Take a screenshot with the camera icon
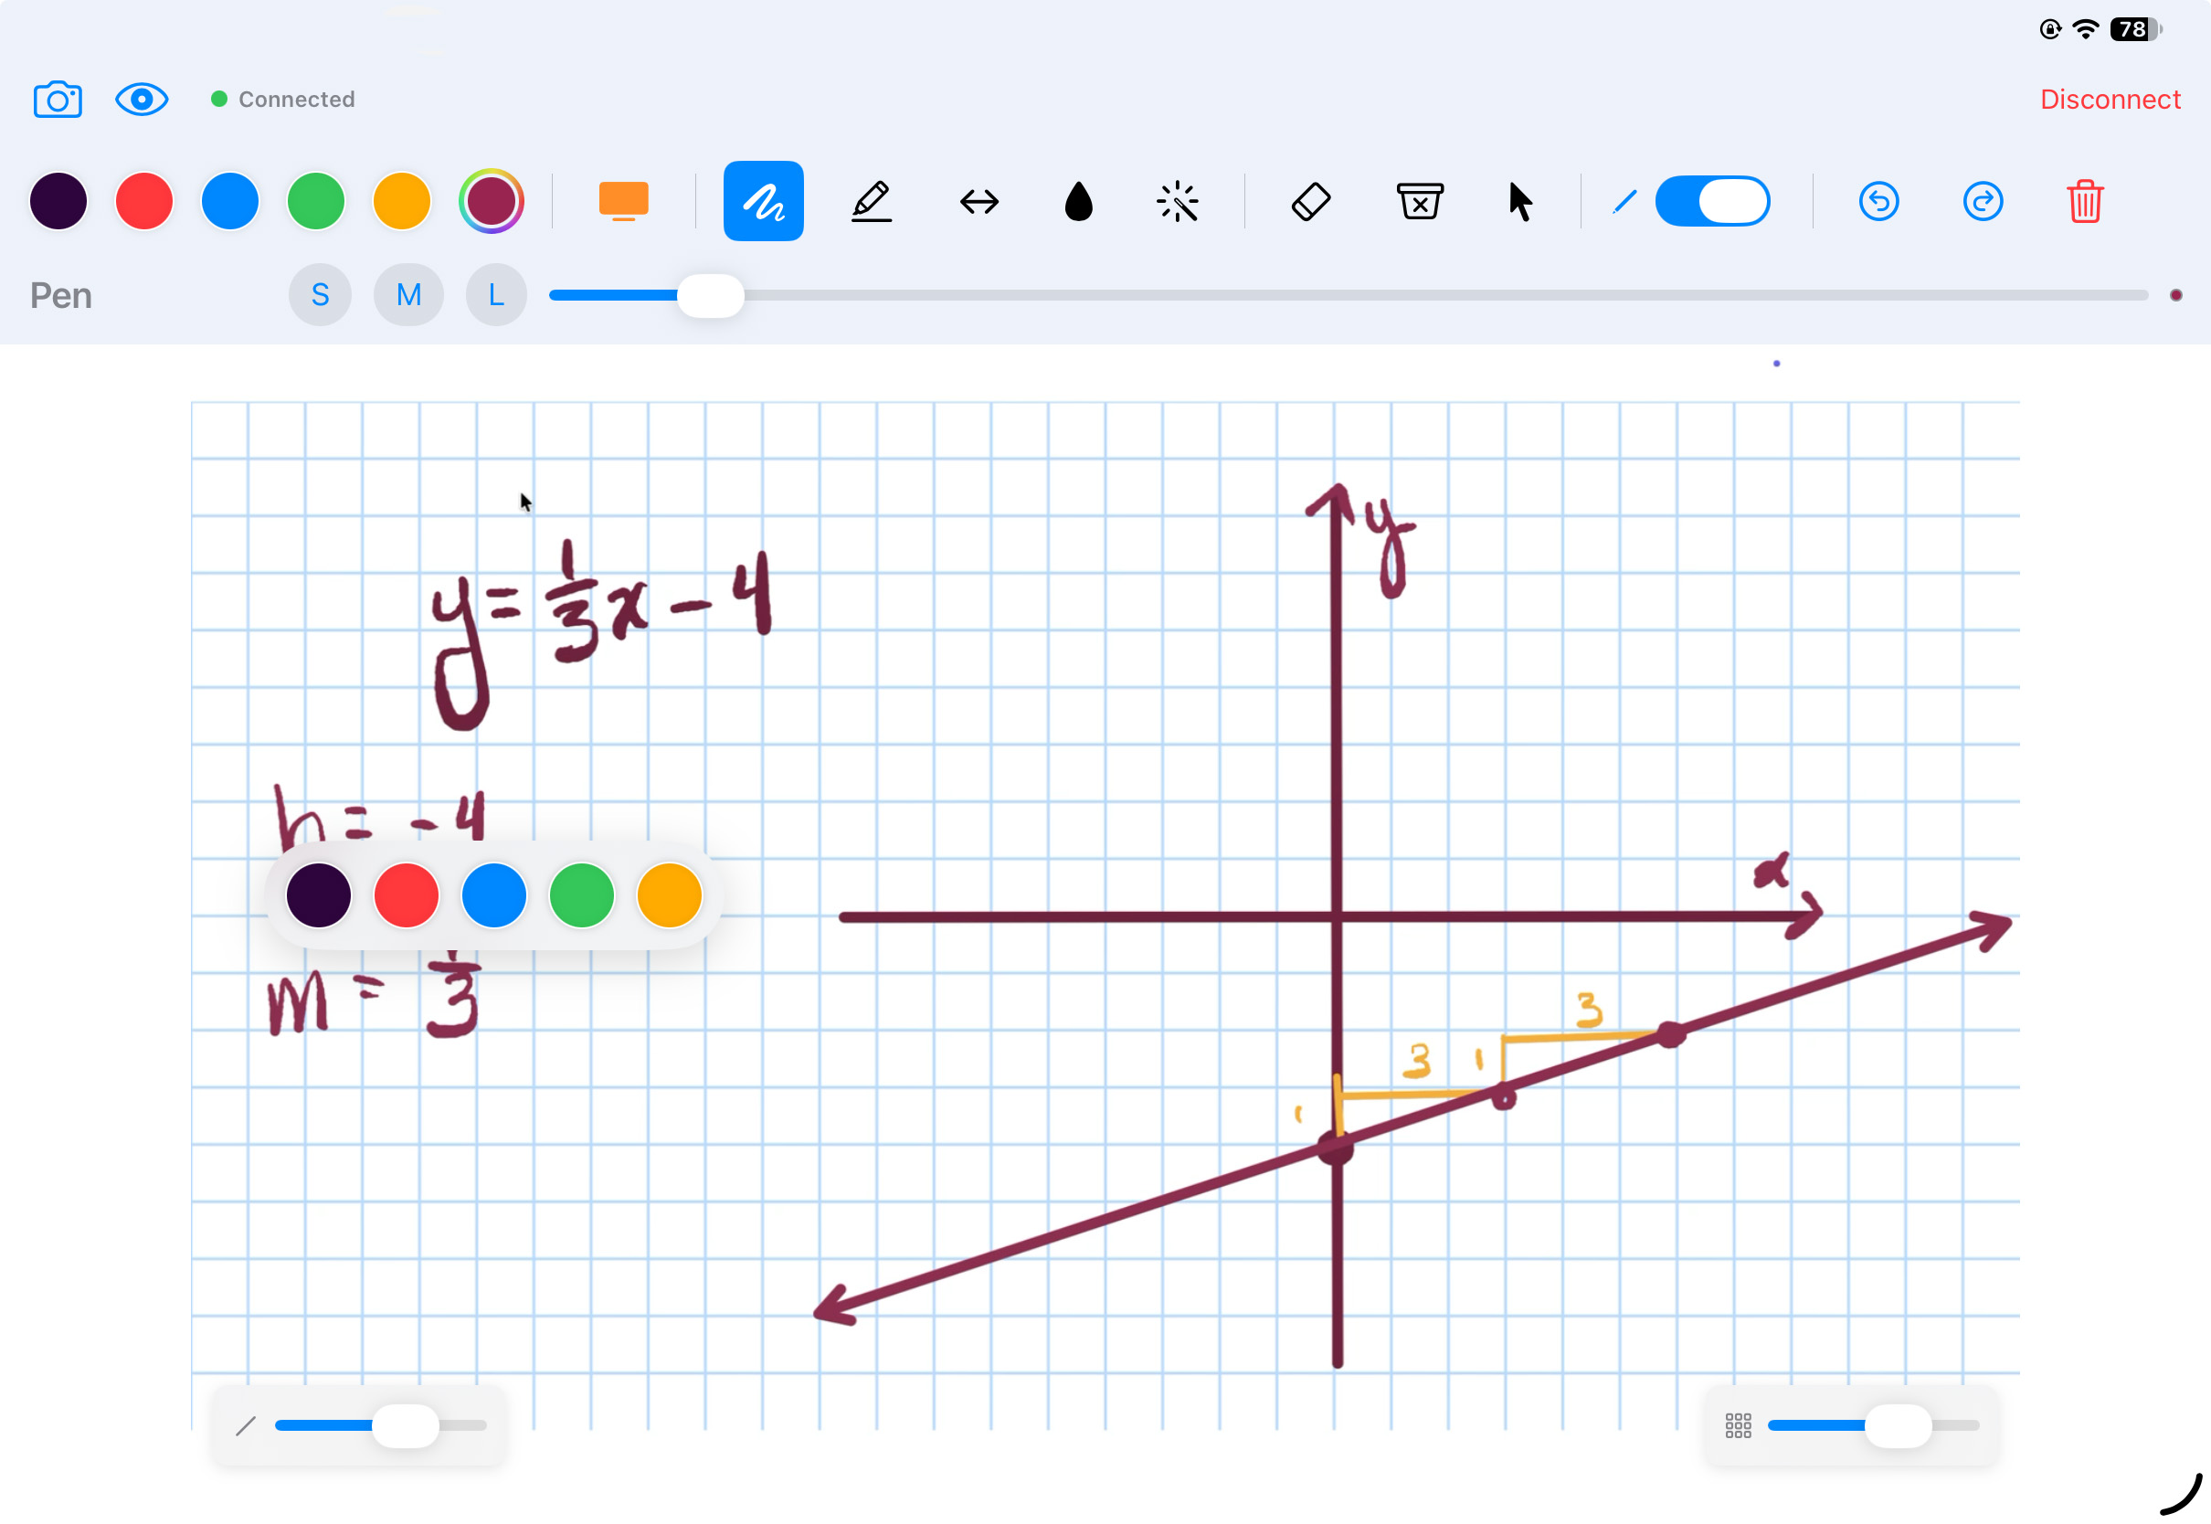This screenshot has height=1524, width=2211. tap(58, 100)
